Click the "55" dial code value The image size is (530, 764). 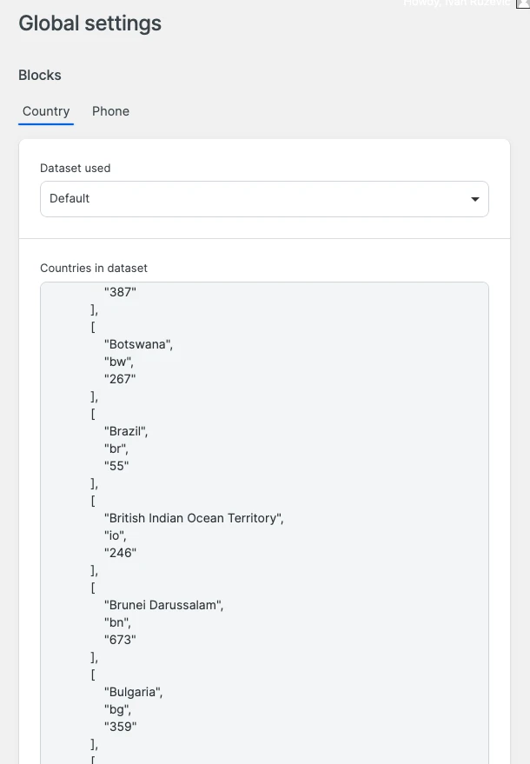click(x=116, y=466)
